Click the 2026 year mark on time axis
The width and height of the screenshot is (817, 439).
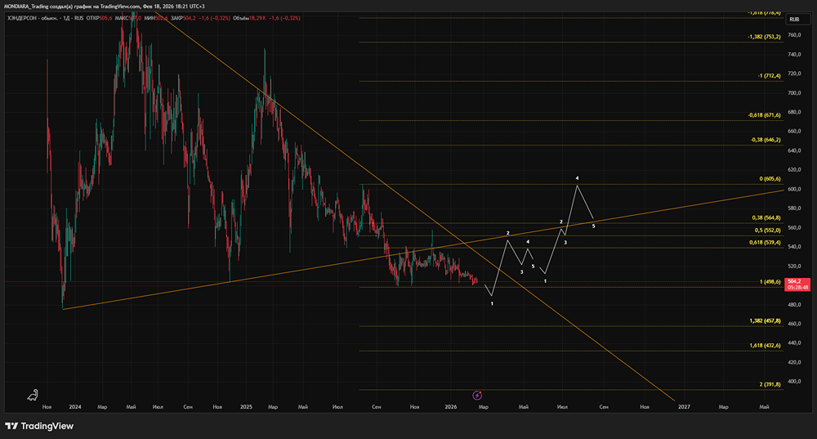pos(451,406)
